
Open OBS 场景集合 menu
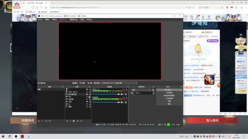(x=73, y=19)
